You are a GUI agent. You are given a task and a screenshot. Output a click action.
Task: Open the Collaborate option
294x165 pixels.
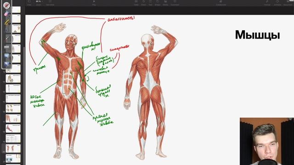click(x=221, y=3)
